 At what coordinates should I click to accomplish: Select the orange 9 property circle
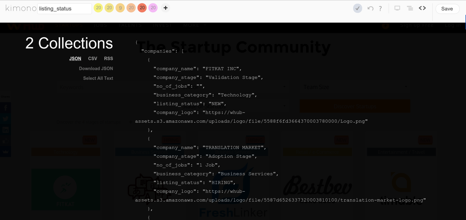(x=120, y=8)
